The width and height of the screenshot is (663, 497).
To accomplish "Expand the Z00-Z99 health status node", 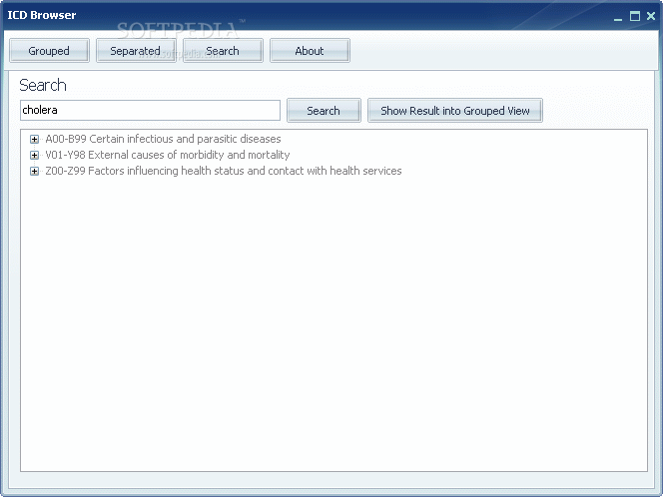I will [x=34, y=172].
